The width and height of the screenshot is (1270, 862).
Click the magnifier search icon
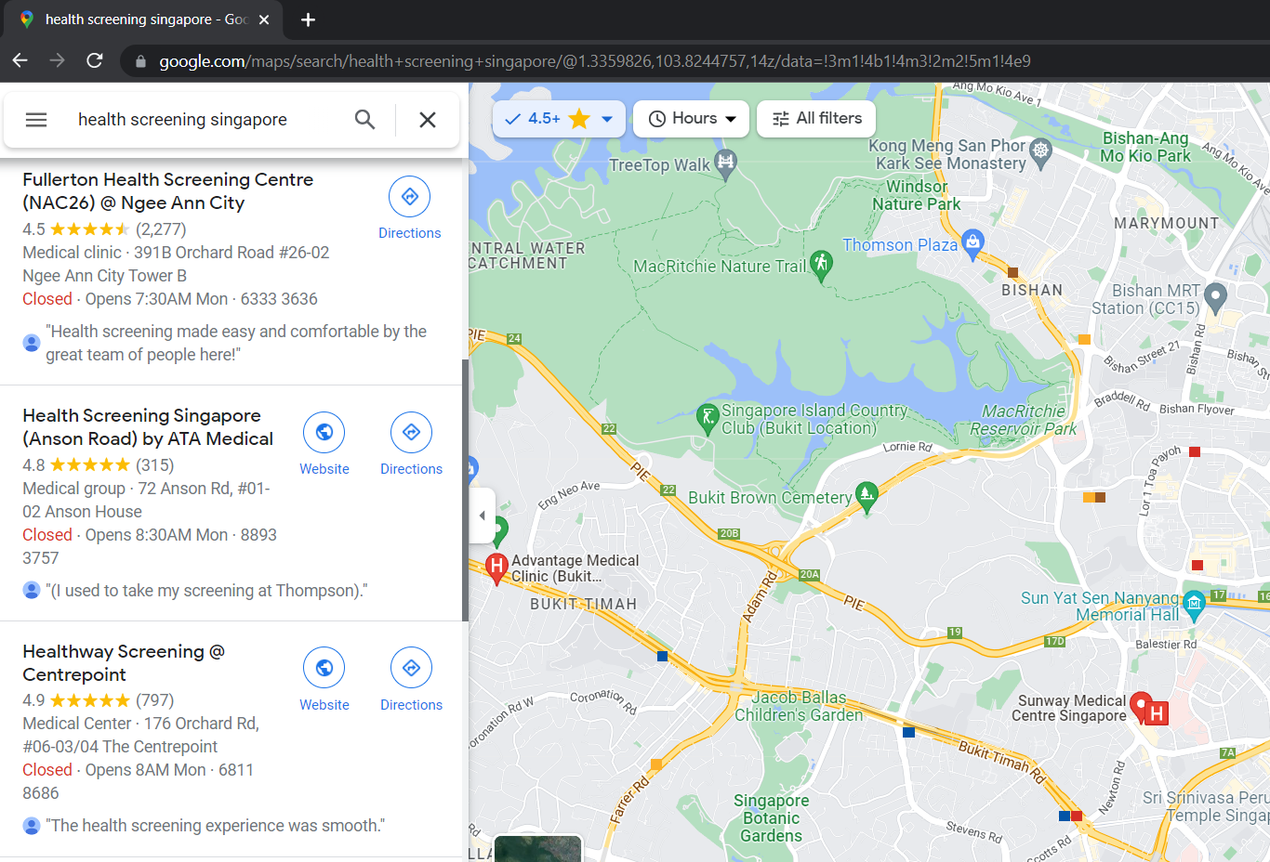[364, 120]
